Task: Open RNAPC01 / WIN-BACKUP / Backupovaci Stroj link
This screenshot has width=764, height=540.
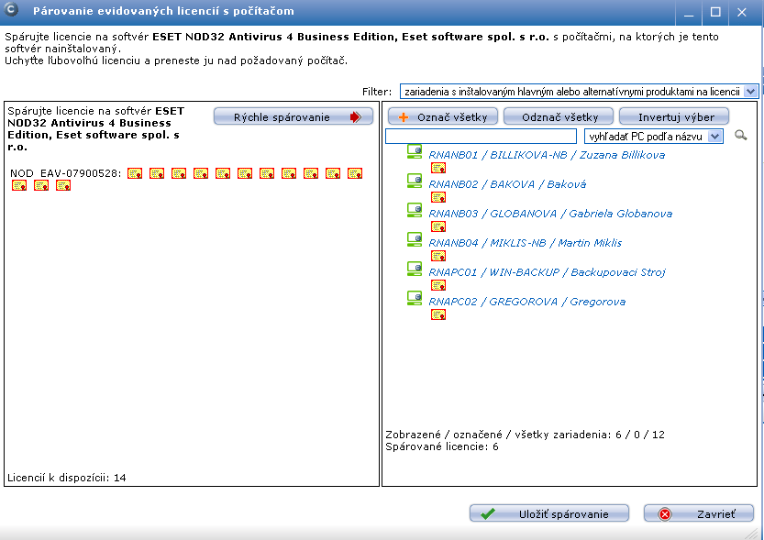Action: [548, 272]
